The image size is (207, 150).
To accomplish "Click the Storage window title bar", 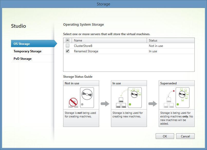I will click(x=103, y=4).
